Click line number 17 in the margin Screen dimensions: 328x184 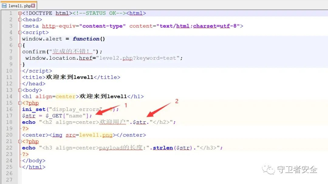coord(9,116)
